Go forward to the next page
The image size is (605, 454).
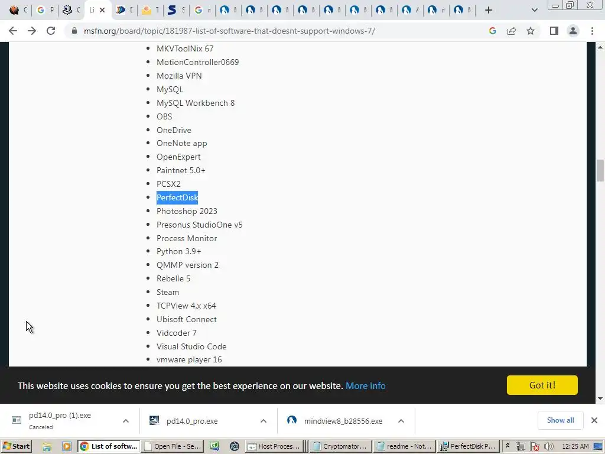32,31
